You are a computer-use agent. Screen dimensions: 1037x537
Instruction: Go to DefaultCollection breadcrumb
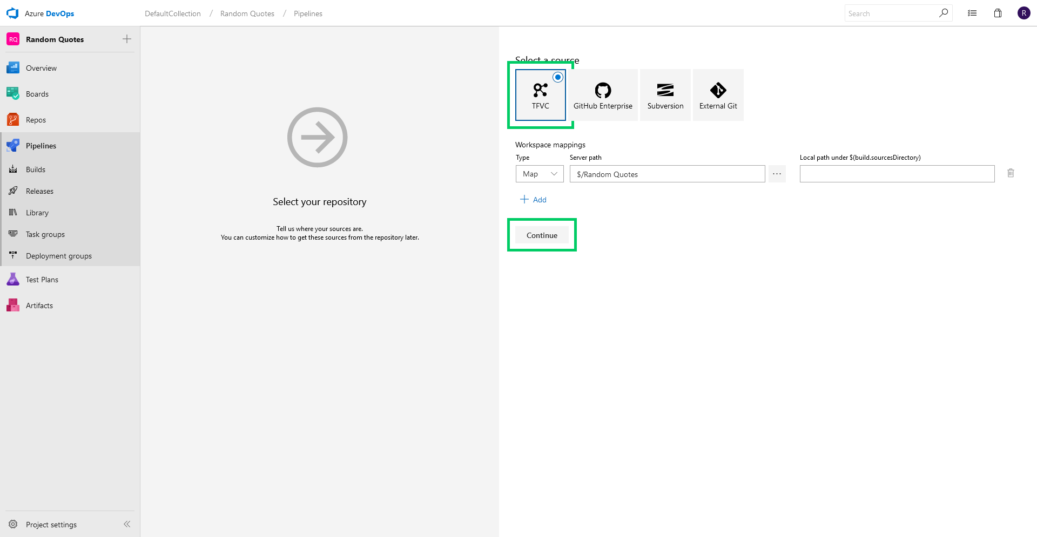(173, 13)
